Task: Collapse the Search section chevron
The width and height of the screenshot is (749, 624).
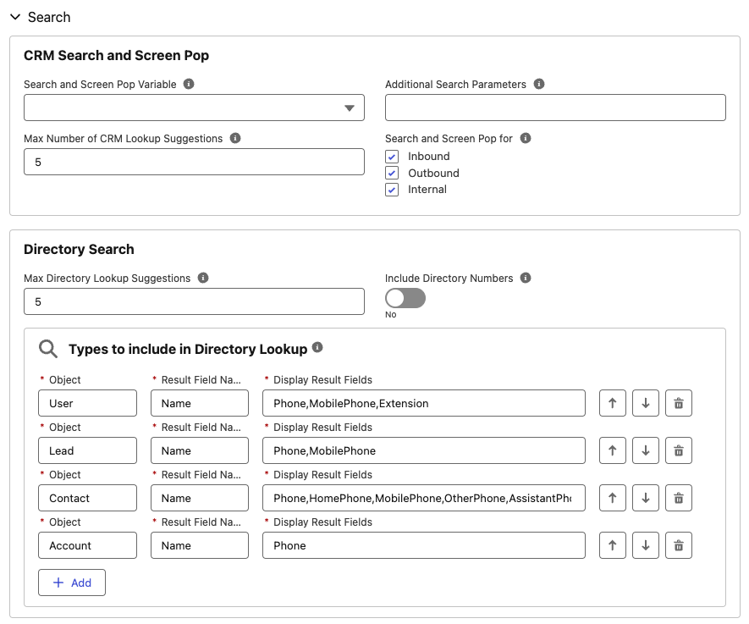Action: (15, 17)
